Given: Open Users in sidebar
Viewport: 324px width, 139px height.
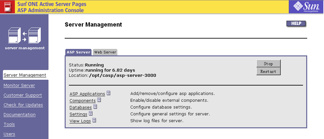Looking at the screenshot, I should tap(9, 134).
